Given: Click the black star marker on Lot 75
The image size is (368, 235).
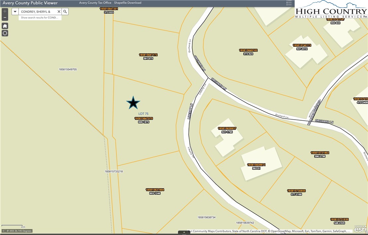Looking at the screenshot, I should pyautogui.click(x=133, y=103).
